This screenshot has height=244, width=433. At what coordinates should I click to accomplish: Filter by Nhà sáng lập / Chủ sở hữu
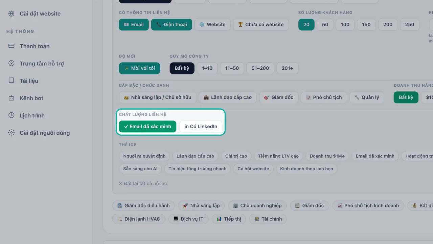pos(157,97)
